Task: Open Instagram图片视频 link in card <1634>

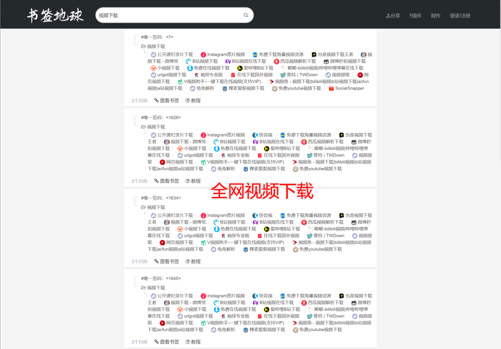Action: pos(226,216)
